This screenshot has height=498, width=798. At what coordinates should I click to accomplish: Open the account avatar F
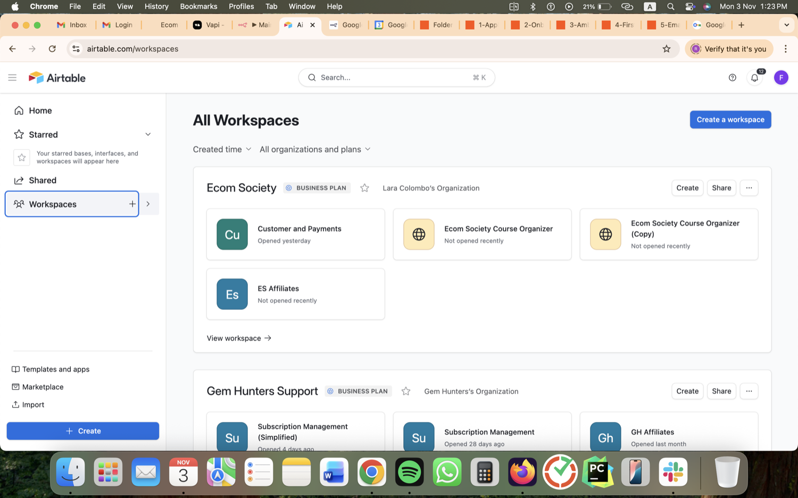[x=781, y=78]
